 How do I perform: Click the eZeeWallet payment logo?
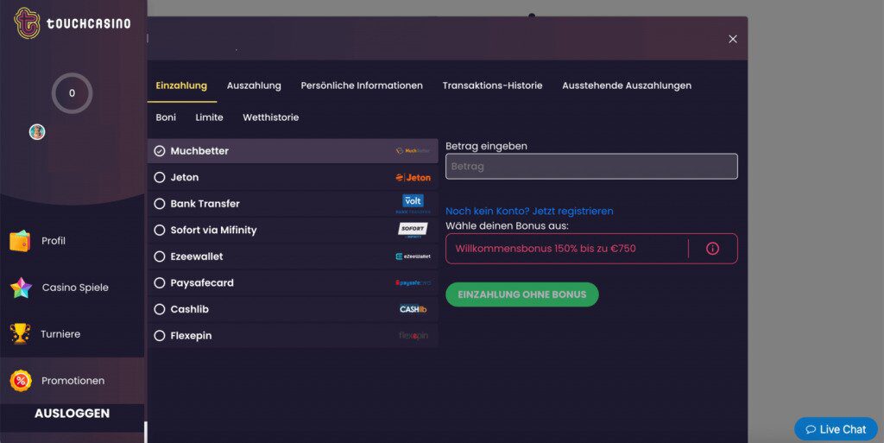[x=413, y=256]
